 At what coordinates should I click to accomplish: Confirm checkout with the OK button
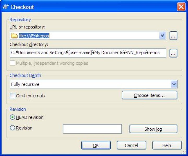(x=96, y=145)
